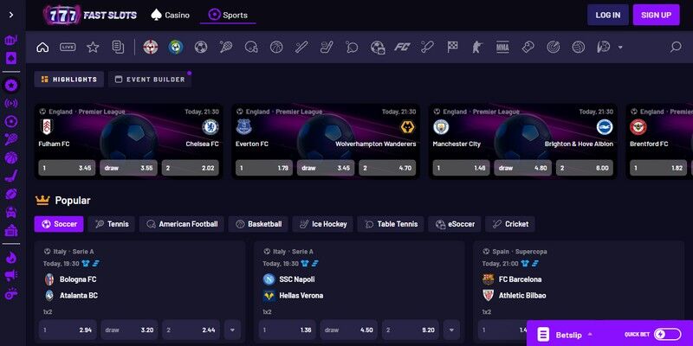The image size is (693, 346).
Task: Select the ice hockey stick icon
Action: coord(327,47)
